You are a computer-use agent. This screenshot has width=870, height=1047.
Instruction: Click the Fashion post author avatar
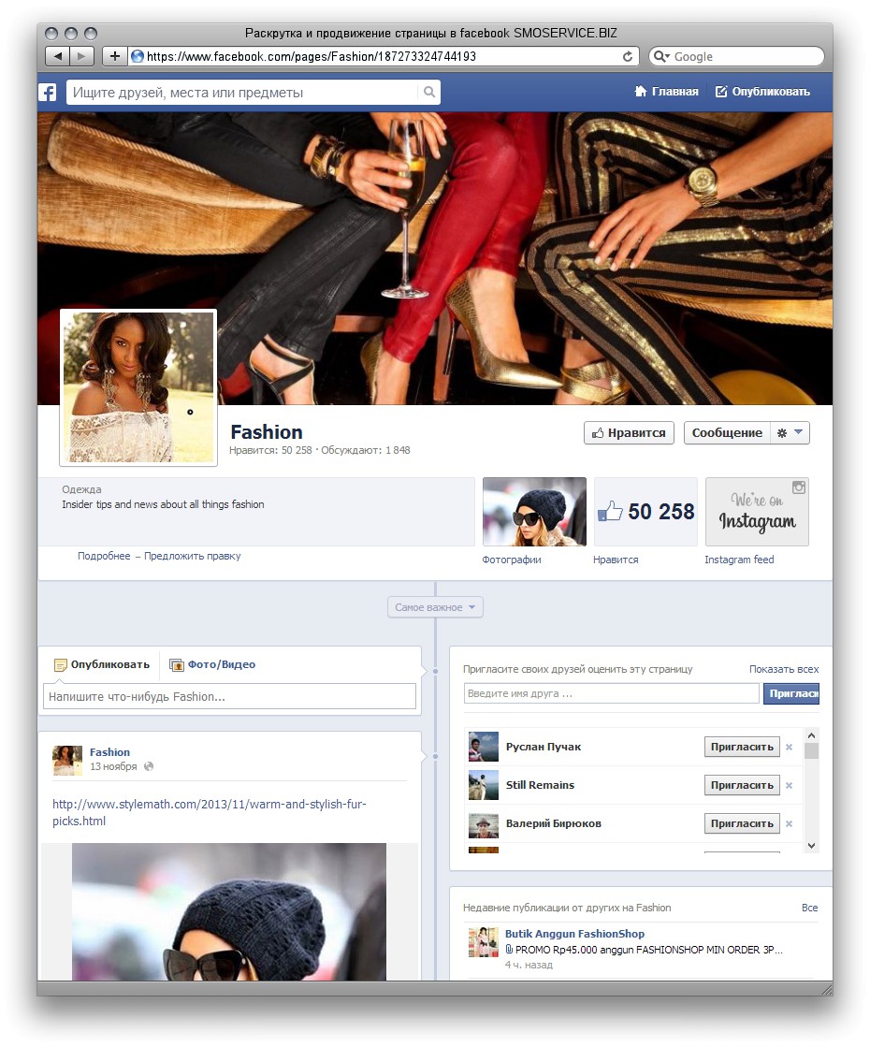[x=67, y=760]
